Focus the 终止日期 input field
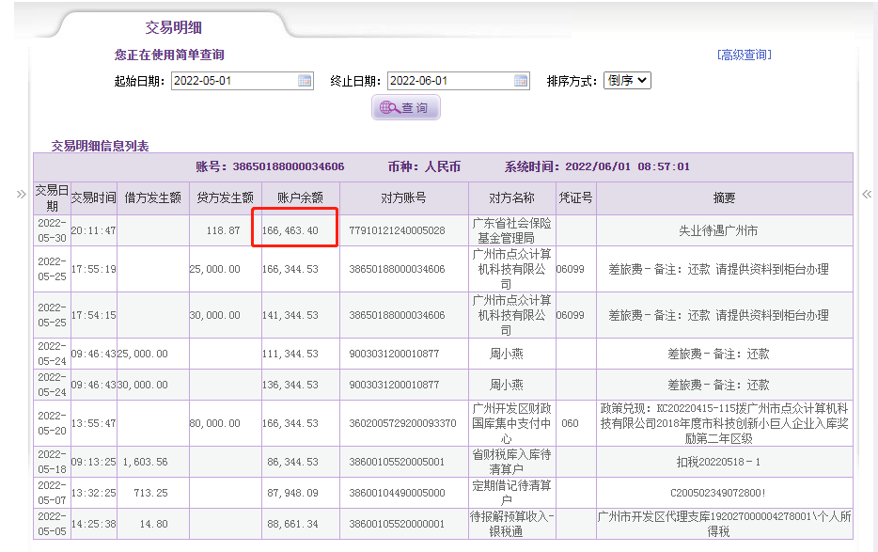 [458, 81]
